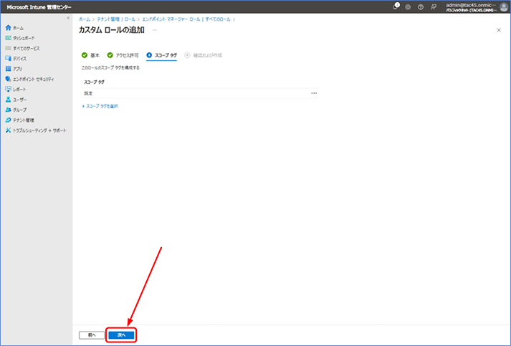The height and width of the screenshot is (346, 511).
Task: Click + スコープ タグを選択 link
Action: tap(100, 106)
